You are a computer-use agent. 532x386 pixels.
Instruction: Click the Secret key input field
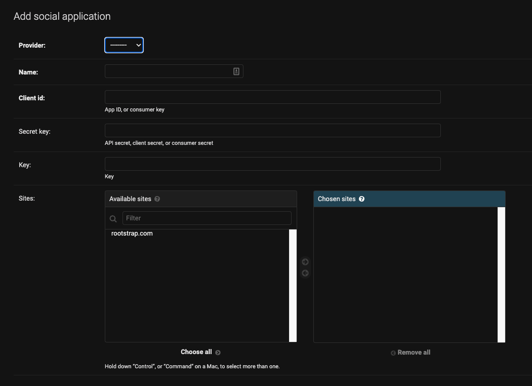pyautogui.click(x=272, y=131)
